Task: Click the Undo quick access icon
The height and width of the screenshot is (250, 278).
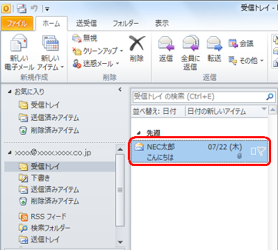Action: coord(34,8)
